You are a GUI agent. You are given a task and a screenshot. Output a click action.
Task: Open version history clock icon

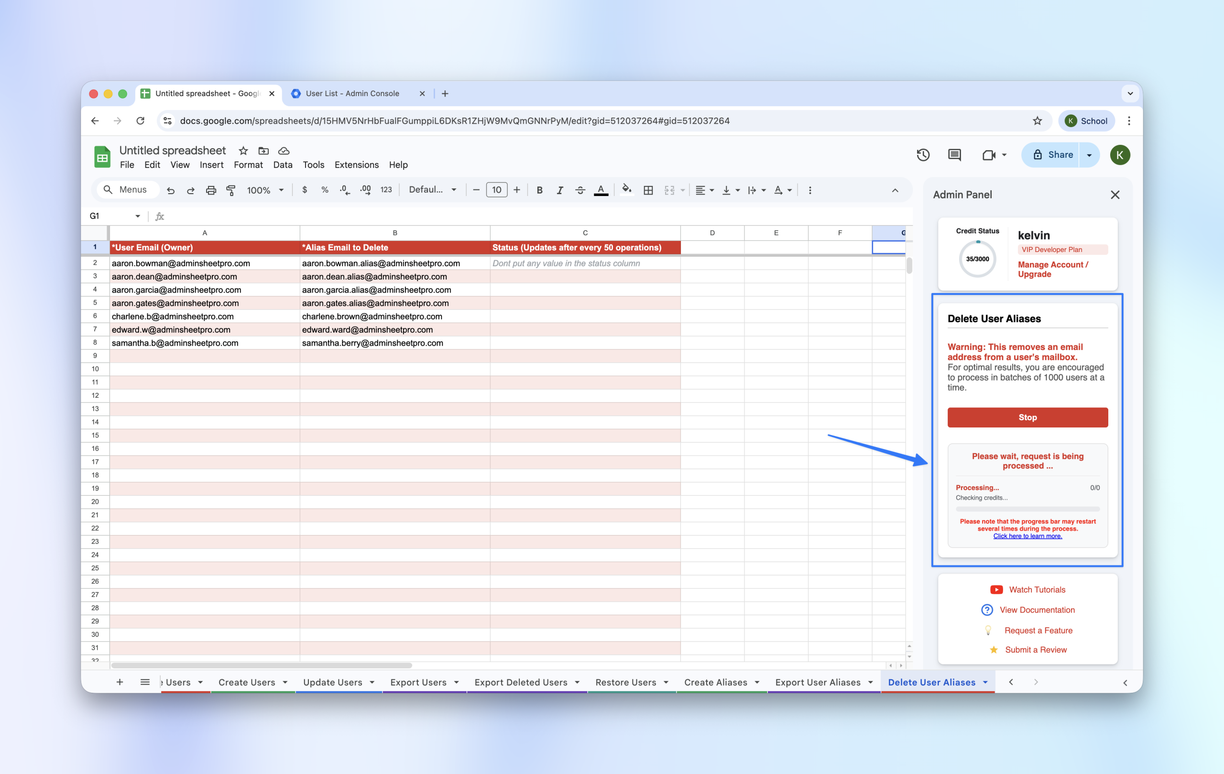tap(923, 155)
